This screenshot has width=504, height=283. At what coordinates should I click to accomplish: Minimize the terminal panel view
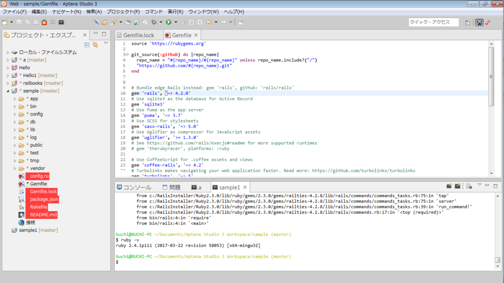coord(487,185)
